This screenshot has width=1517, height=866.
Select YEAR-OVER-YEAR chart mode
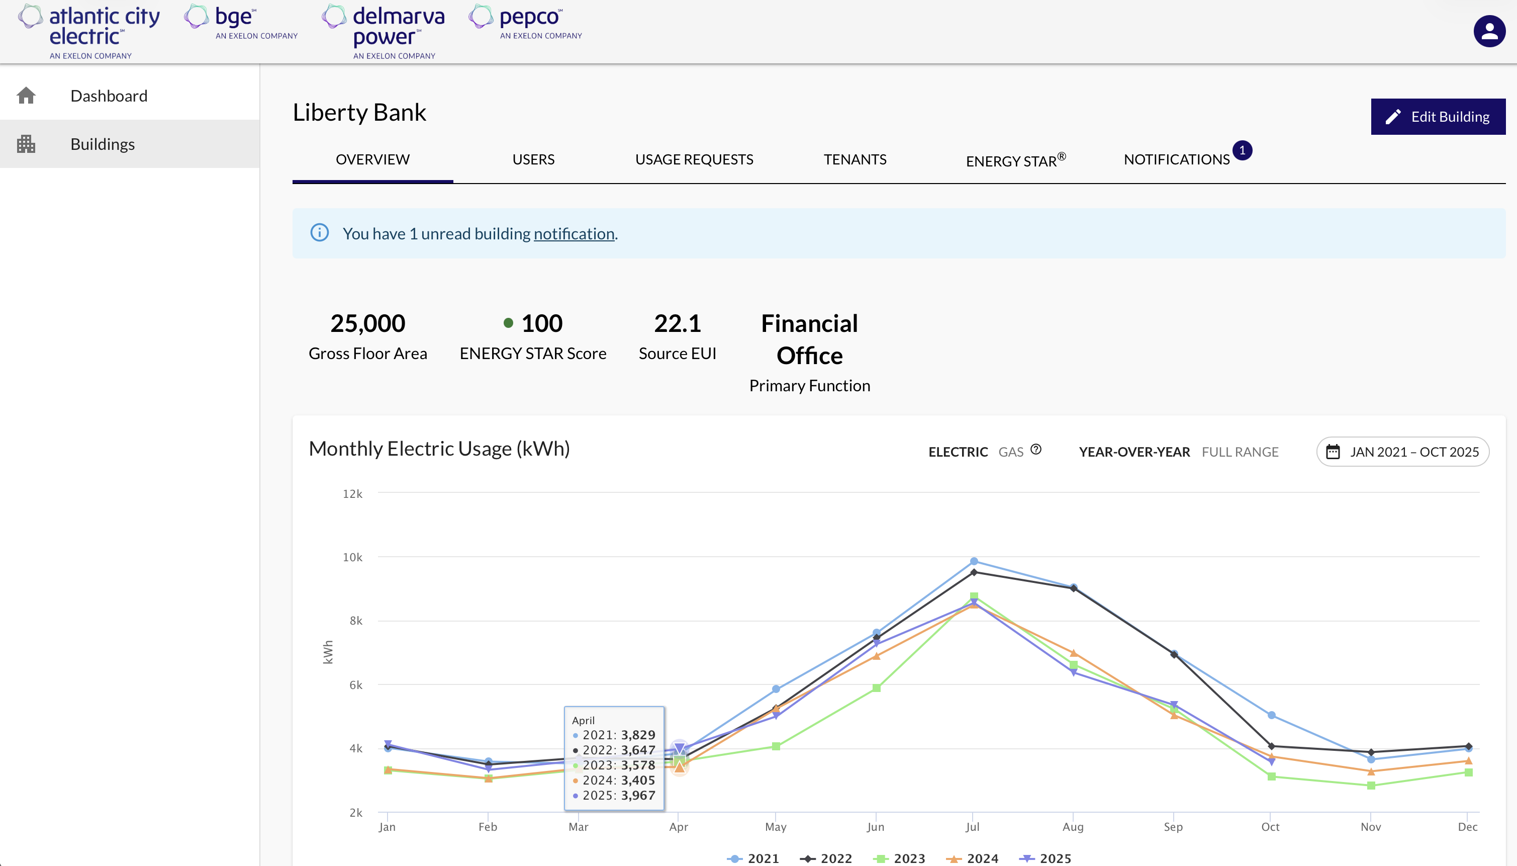click(x=1134, y=452)
